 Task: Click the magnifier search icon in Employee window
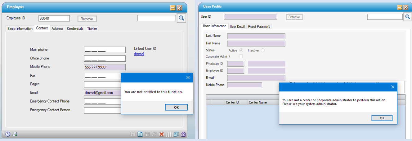[181, 18]
